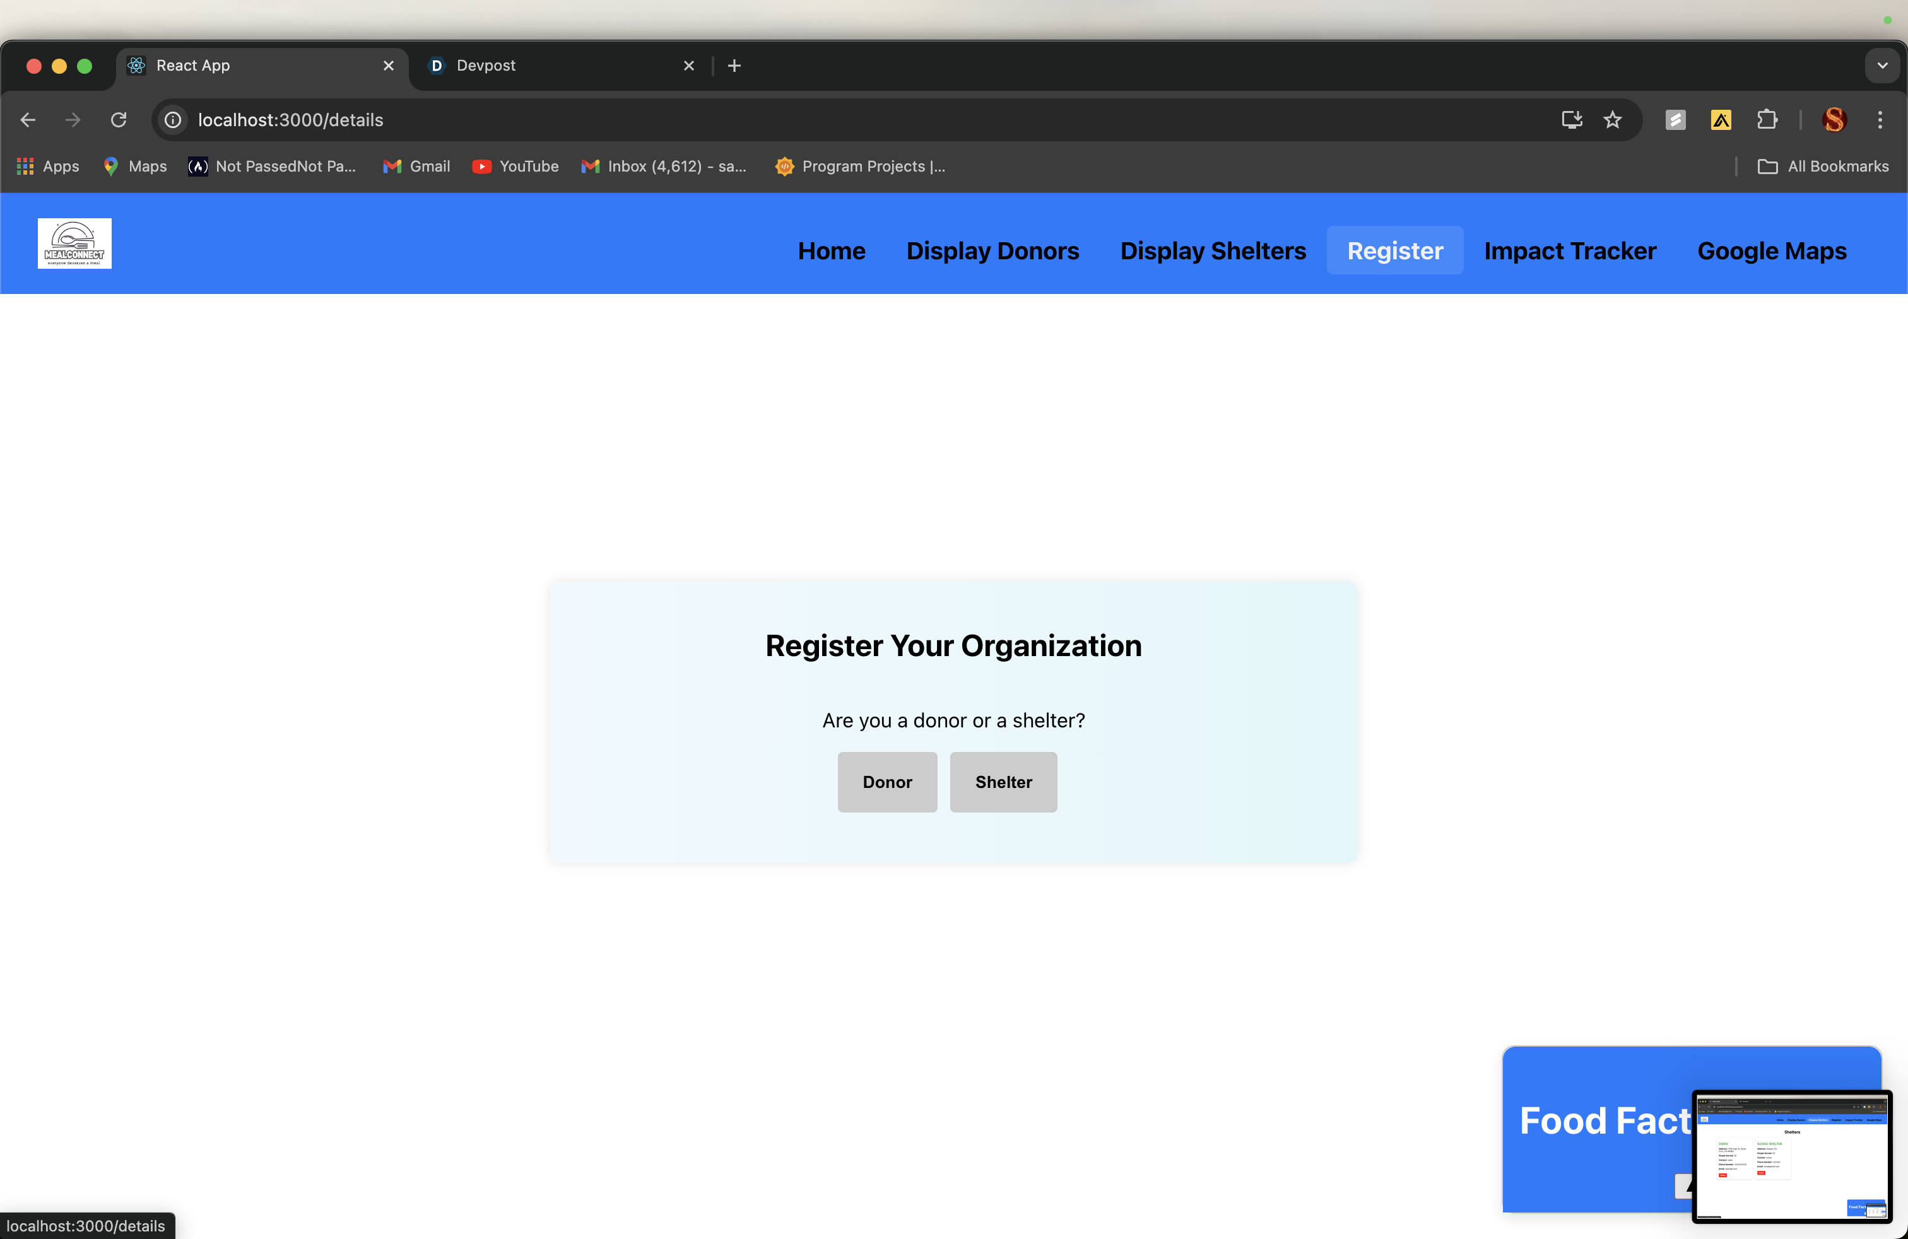1908x1239 pixels.
Task: Click the screenshot preview thumbnail
Action: pyautogui.click(x=1792, y=1156)
